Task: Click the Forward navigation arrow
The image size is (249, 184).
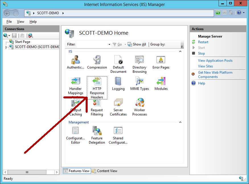Action: [16, 13]
